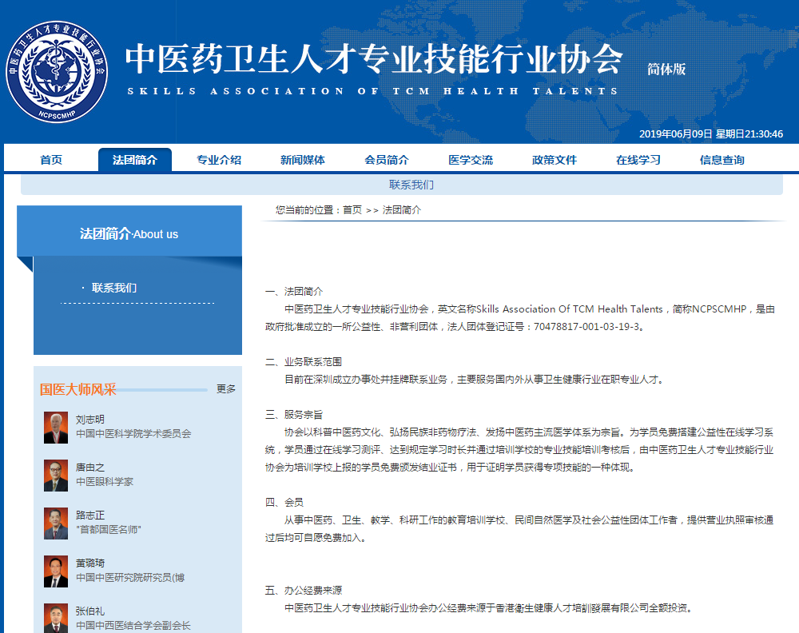The image size is (799, 633).
Task: Open the 政策文件 menu item
Action: click(555, 160)
